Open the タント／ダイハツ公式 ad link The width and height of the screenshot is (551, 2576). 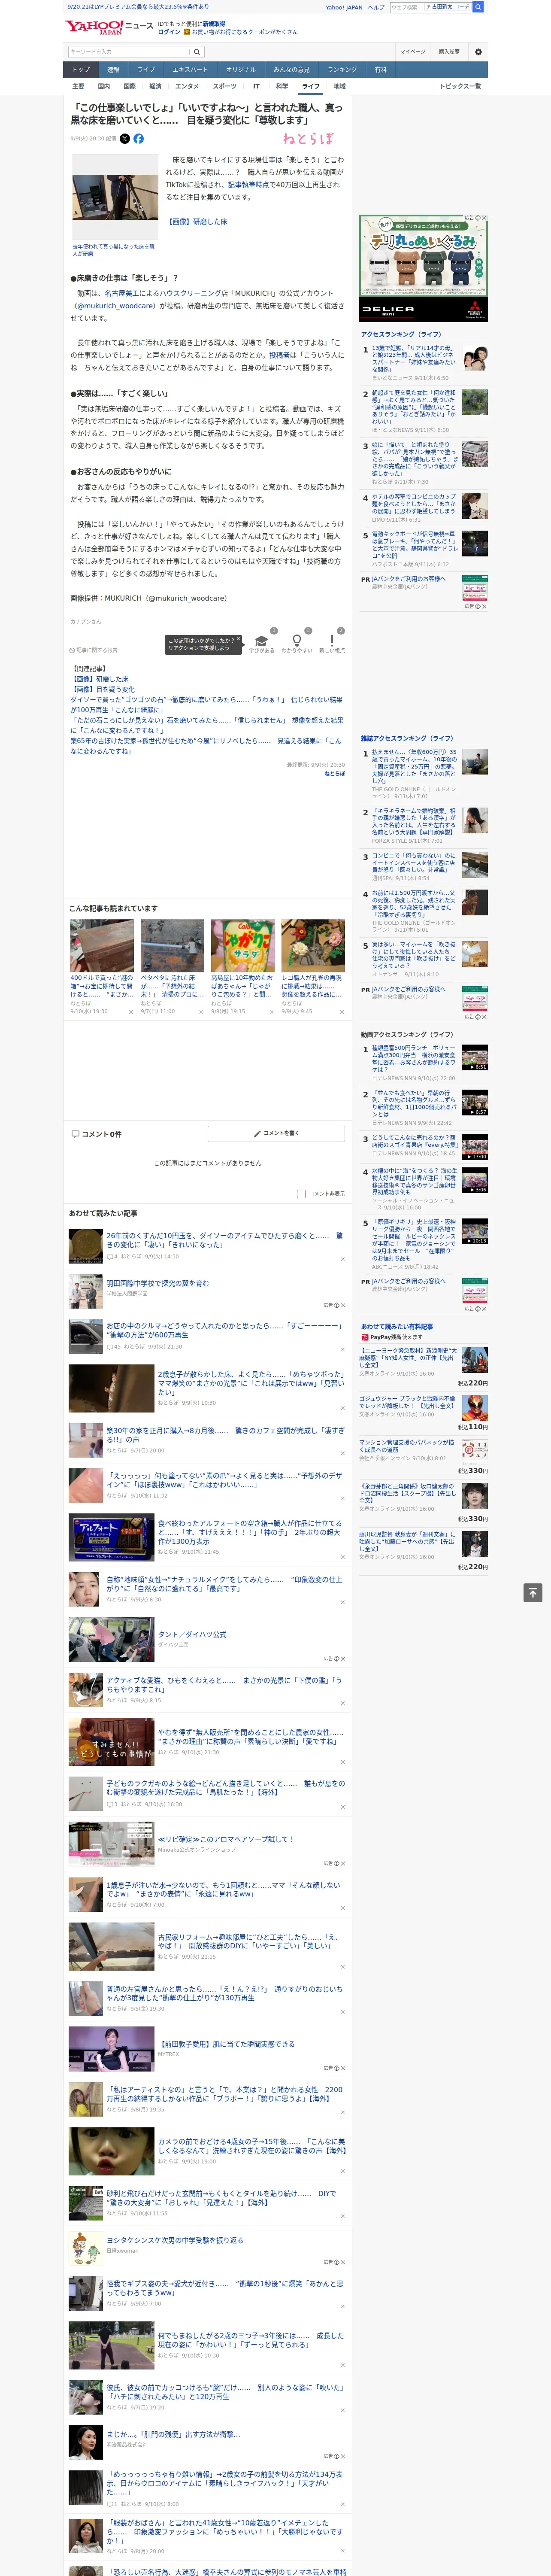pos(192,1634)
